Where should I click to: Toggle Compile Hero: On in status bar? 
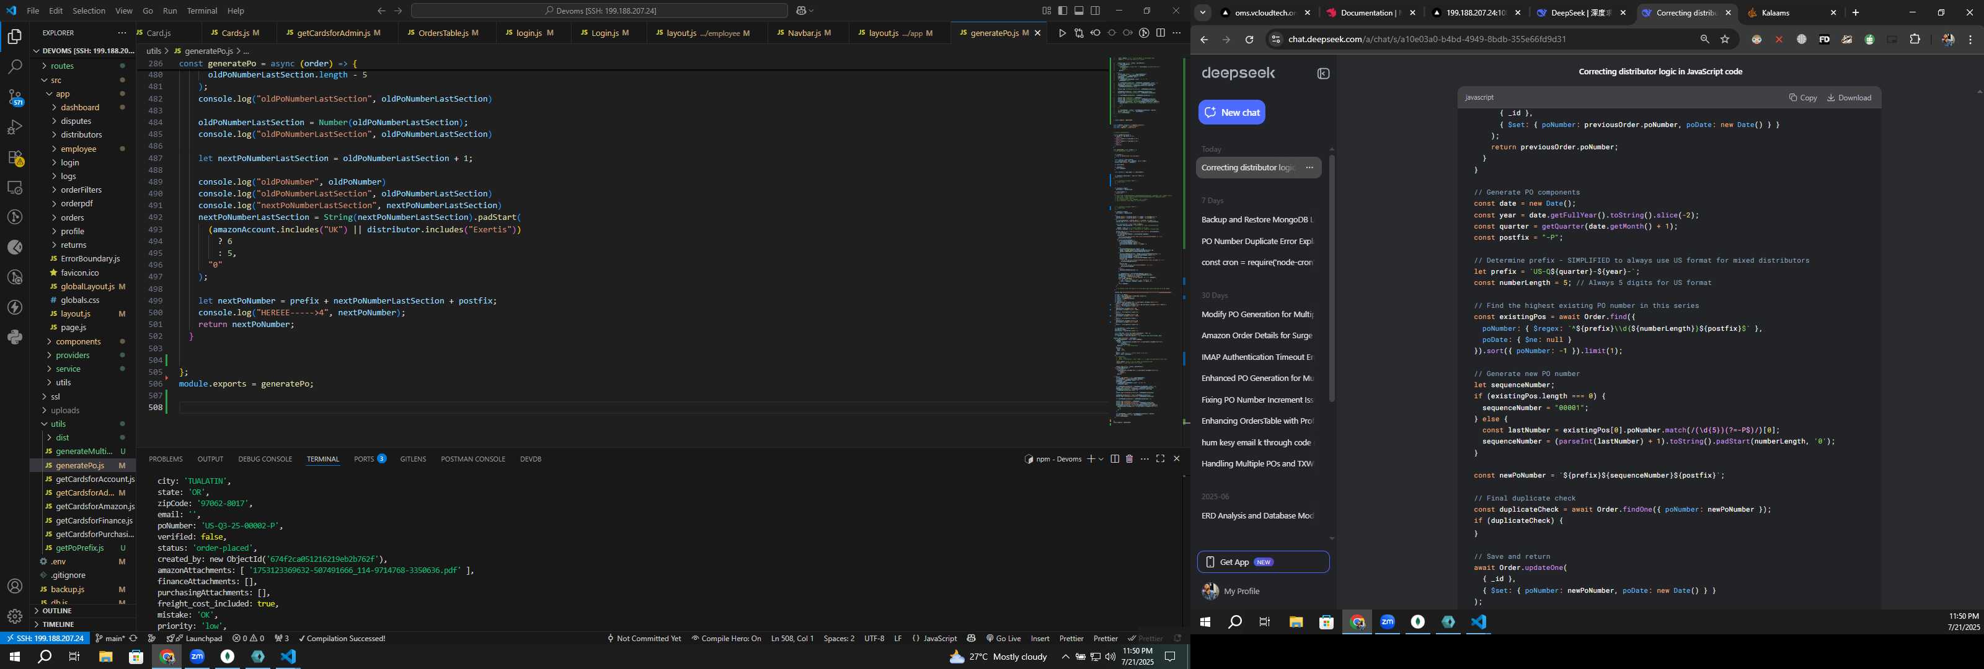(726, 638)
